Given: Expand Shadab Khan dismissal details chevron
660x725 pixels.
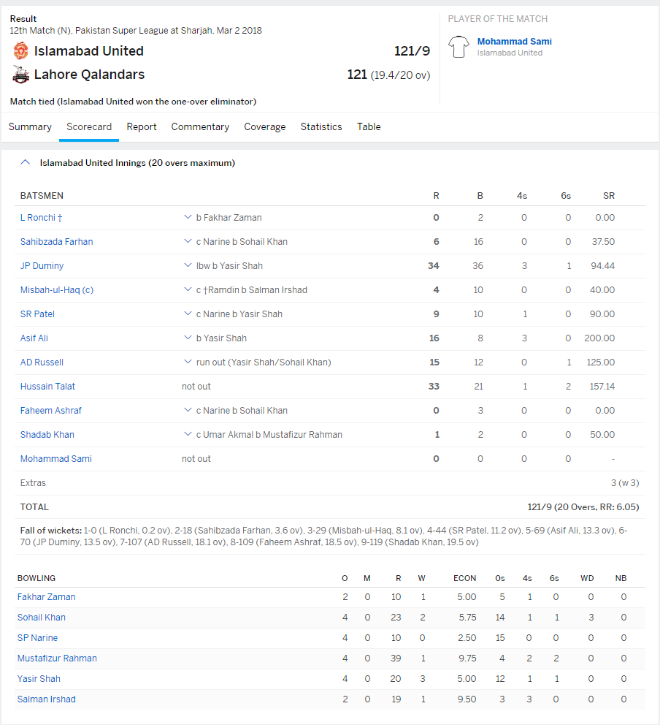Looking at the screenshot, I should pyautogui.click(x=188, y=435).
